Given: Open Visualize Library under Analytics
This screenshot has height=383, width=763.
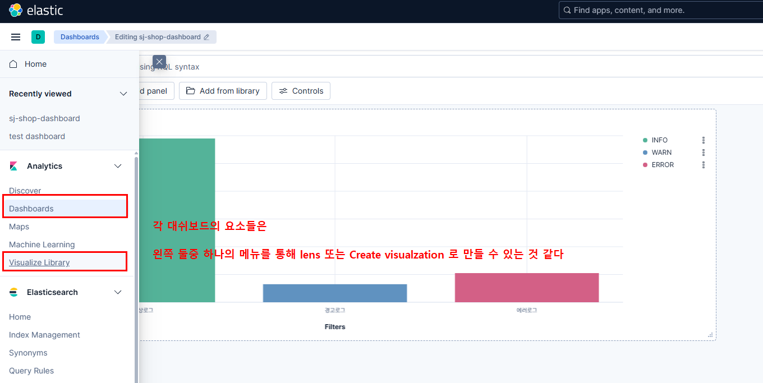Looking at the screenshot, I should pos(39,262).
